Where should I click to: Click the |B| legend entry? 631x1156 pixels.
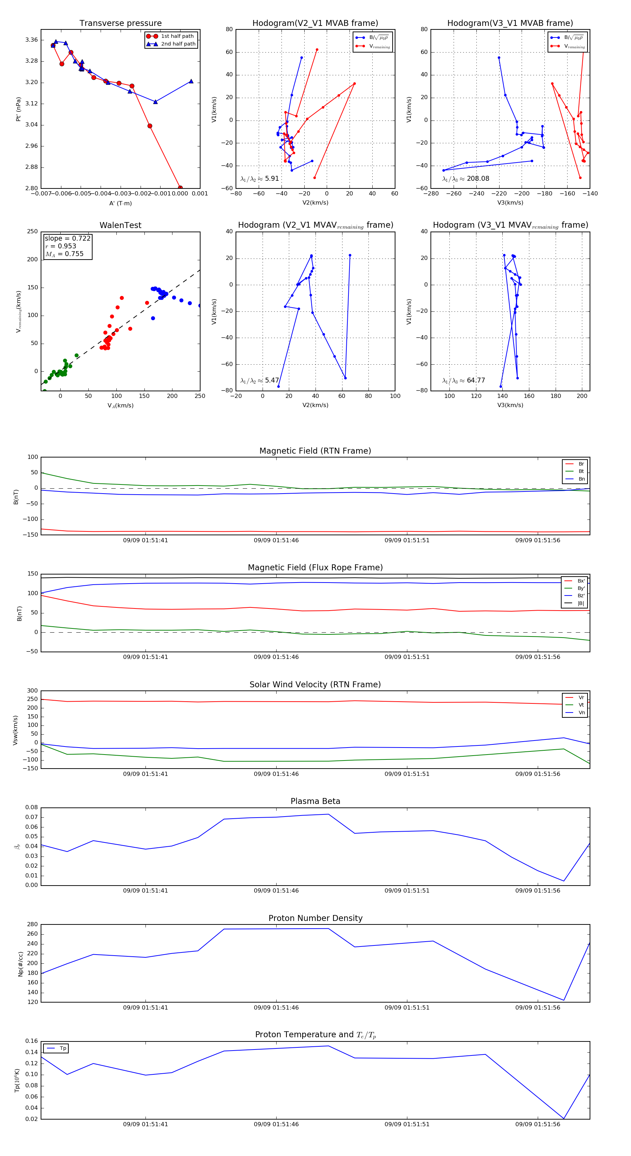coord(575,604)
